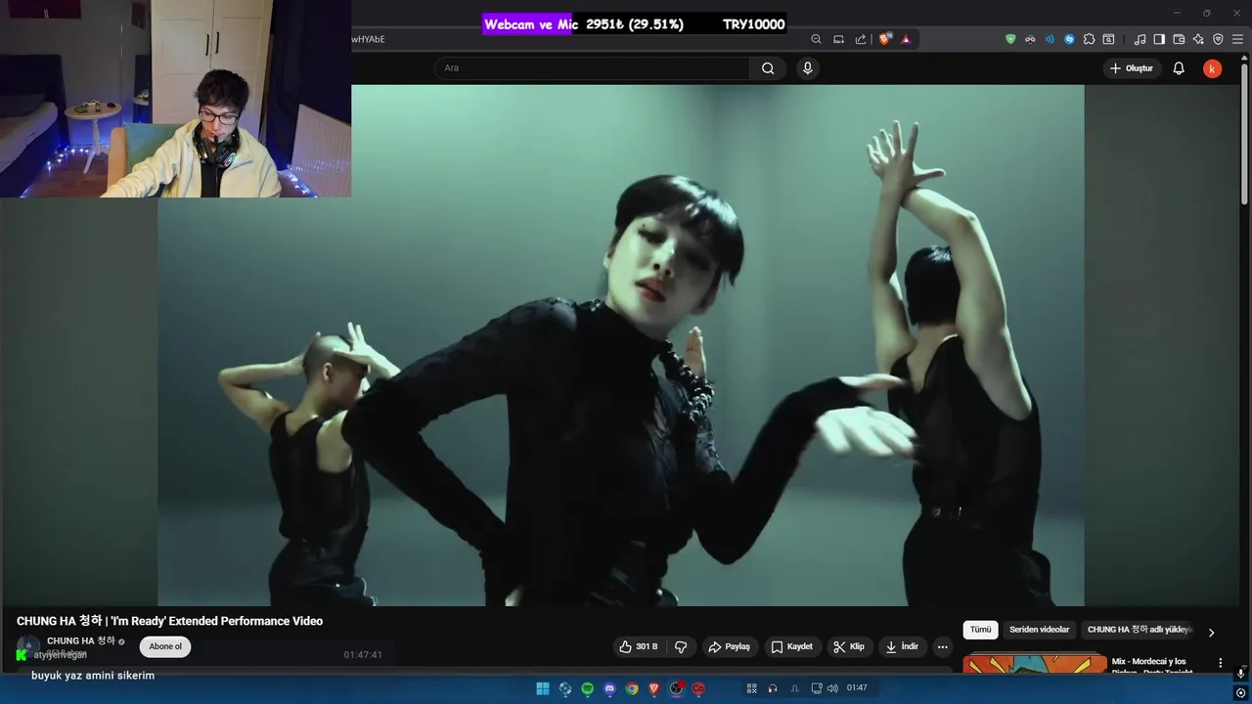This screenshot has height=704, width=1252.
Task: Download the video with İndir button
Action: (902, 646)
